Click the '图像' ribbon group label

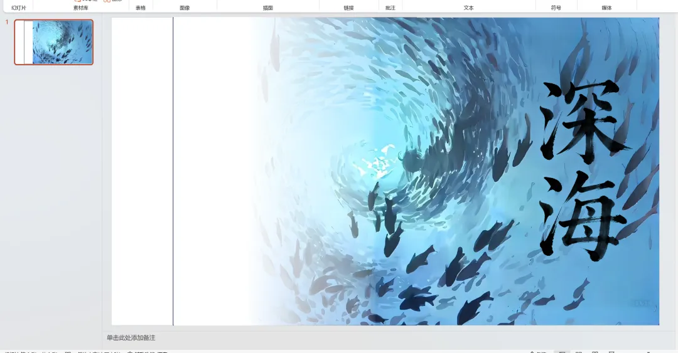pos(185,8)
